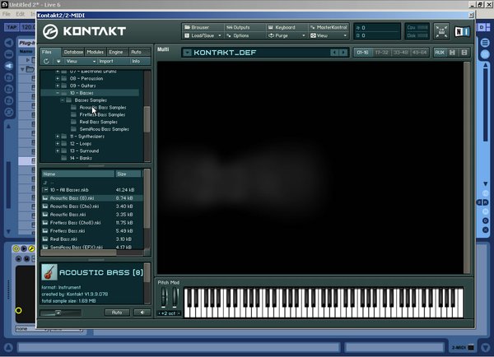Click the eject drive down-arrow icon
The width and height of the screenshot is (494, 357).
(x=58, y=62)
